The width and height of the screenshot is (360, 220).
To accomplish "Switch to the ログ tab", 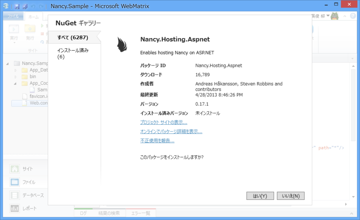I will (83, 213).
